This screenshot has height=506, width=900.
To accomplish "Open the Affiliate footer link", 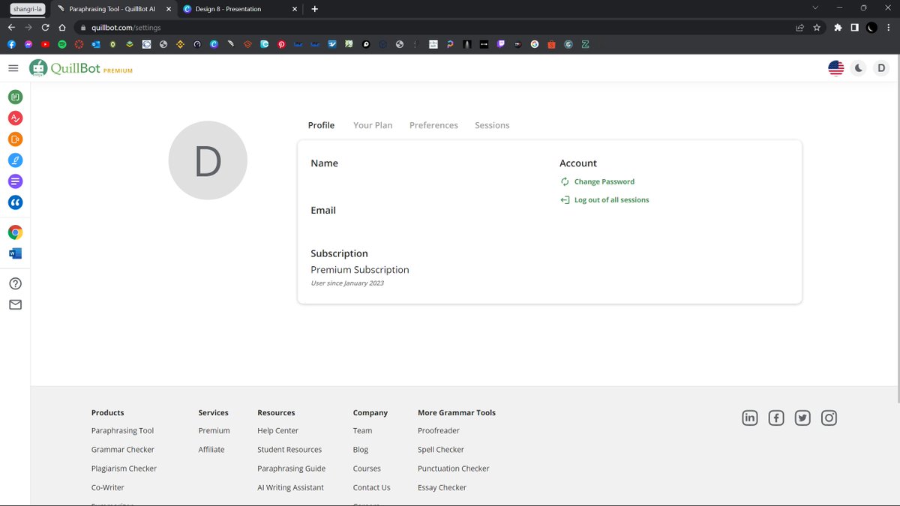I will (211, 450).
